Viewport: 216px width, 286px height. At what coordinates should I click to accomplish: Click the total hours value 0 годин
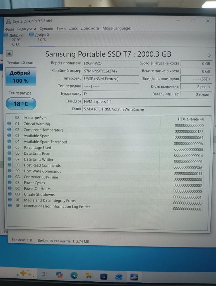click(196, 94)
